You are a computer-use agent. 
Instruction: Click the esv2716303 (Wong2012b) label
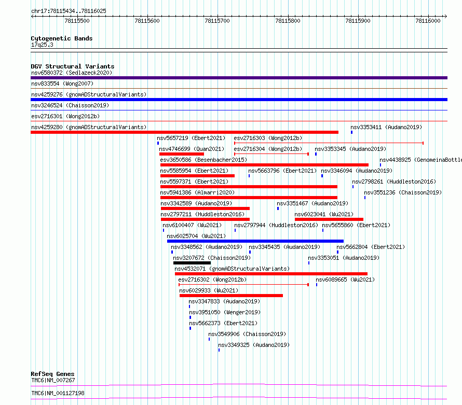click(268, 138)
